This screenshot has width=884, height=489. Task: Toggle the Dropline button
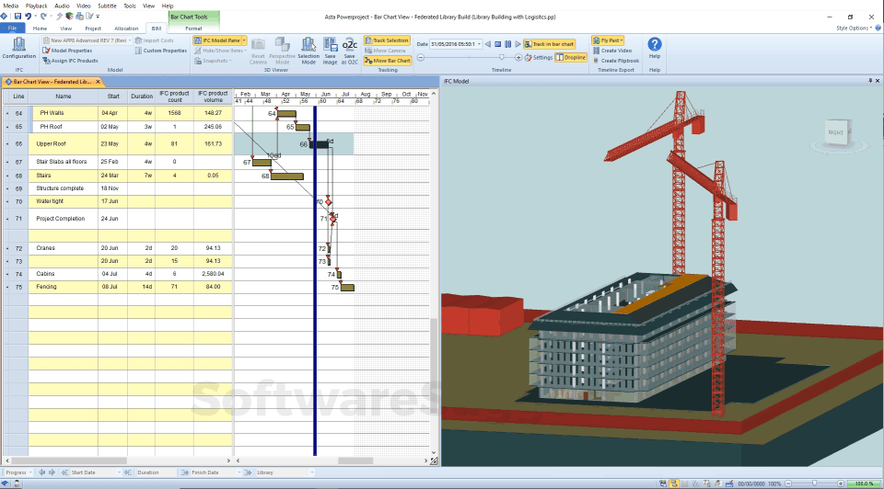pos(570,57)
